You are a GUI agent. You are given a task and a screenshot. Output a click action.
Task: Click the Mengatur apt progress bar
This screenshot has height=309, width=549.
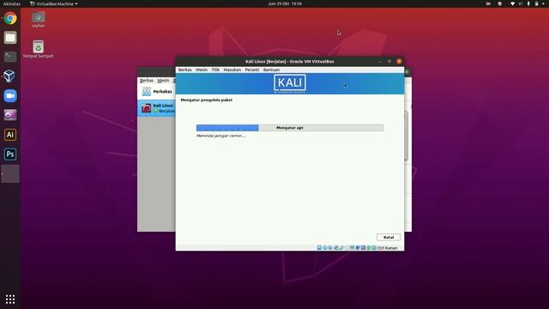(290, 128)
